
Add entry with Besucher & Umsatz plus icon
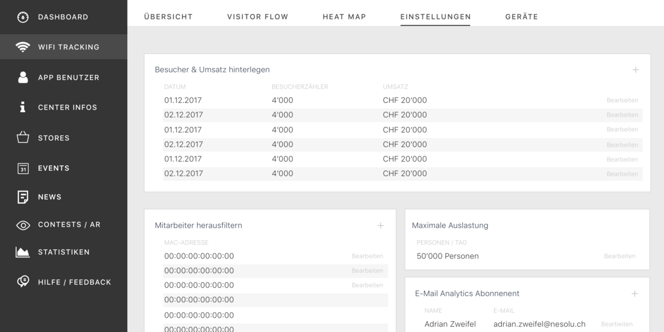click(635, 70)
